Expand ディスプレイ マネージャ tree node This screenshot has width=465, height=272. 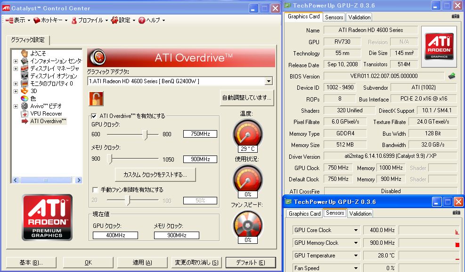tap(16, 69)
